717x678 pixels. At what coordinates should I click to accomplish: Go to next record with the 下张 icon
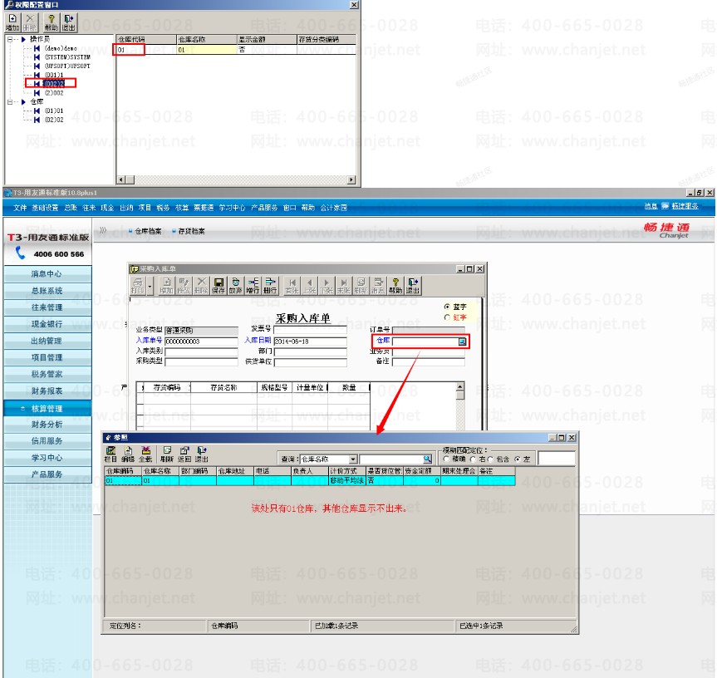(x=327, y=285)
